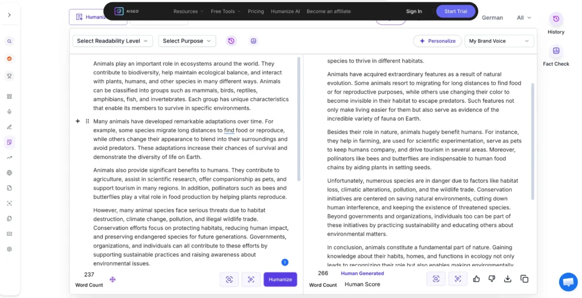This screenshot has height=298, width=582.
Task: Click the drag-handle dots beside second paragraph
Action: pyautogui.click(x=87, y=121)
